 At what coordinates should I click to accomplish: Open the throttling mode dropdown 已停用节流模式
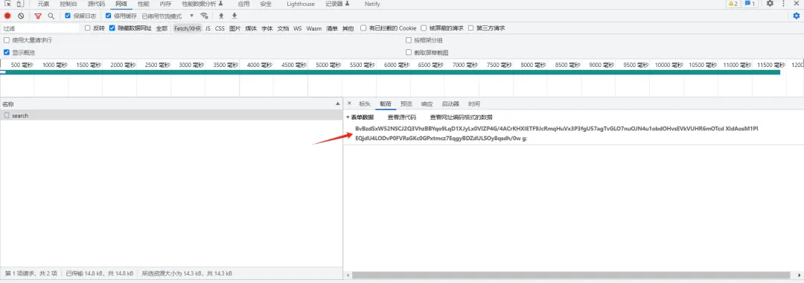pos(167,16)
